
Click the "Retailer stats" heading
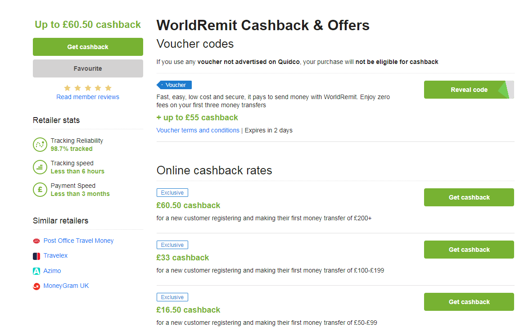[x=56, y=120]
